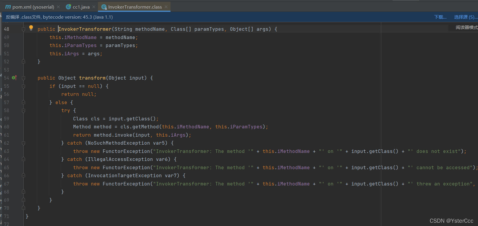Click InvocationTargetException in catch clause
478x226 pixels.
pyautogui.click(x=125, y=175)
